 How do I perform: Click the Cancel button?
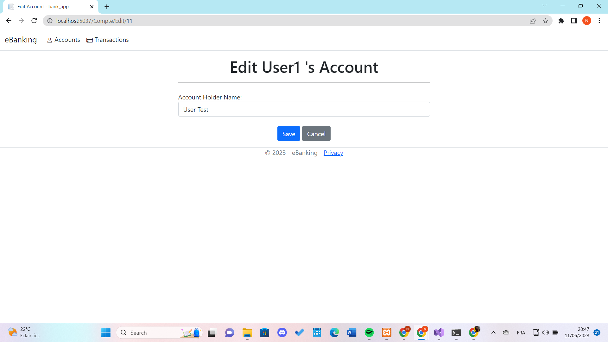[316, 134]
